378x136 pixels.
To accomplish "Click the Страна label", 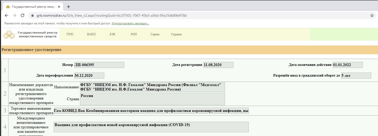I will 73,99.
